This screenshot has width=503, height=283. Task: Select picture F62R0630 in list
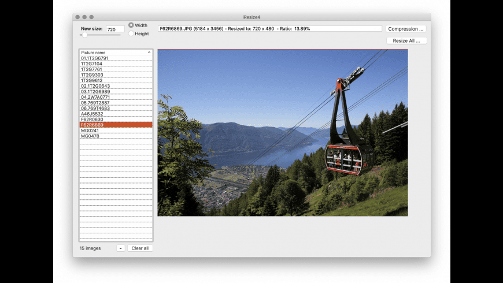coord(116,119)
